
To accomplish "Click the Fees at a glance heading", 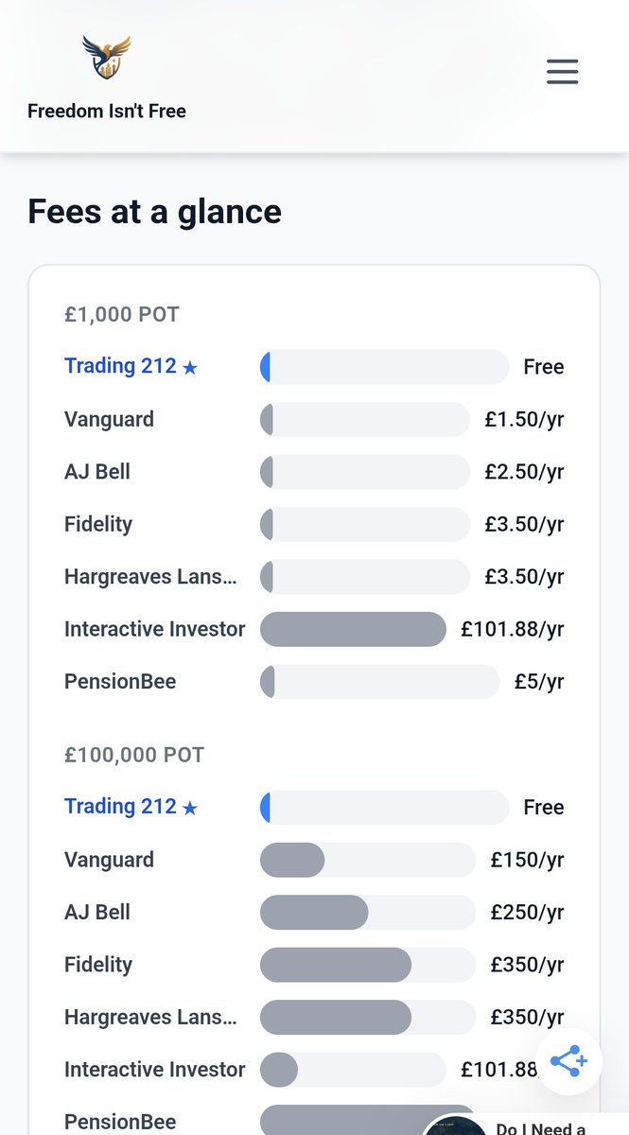I will (154, 211).
